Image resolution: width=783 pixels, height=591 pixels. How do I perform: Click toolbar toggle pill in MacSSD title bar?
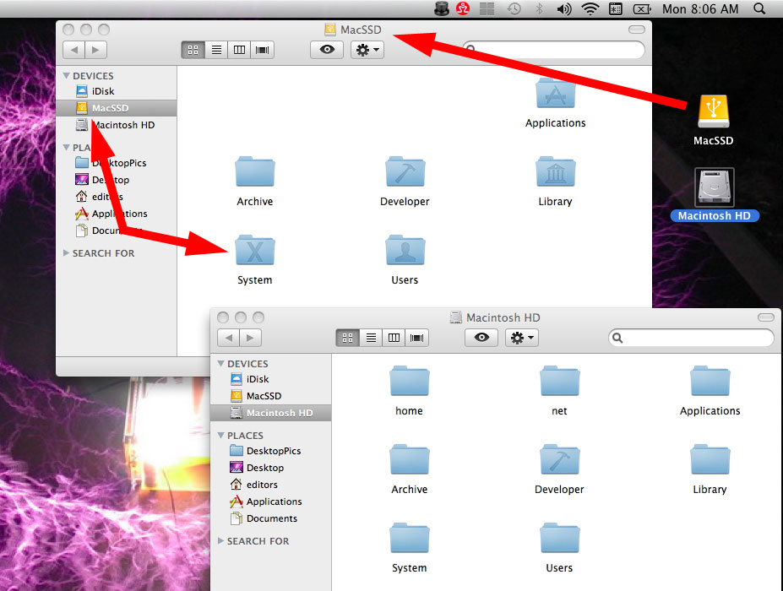point(637,30)
